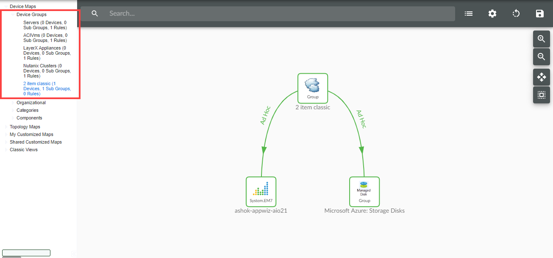Click the list view icon in toolbar
Viewport: 553px width, 258px height.
click(x=468, y=14)
